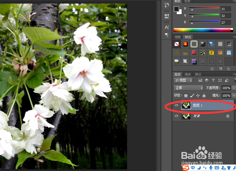
Task: Toggle Sogou 中 Chinese/English mode
Action: pyautogui.click(x=193, y=168)
